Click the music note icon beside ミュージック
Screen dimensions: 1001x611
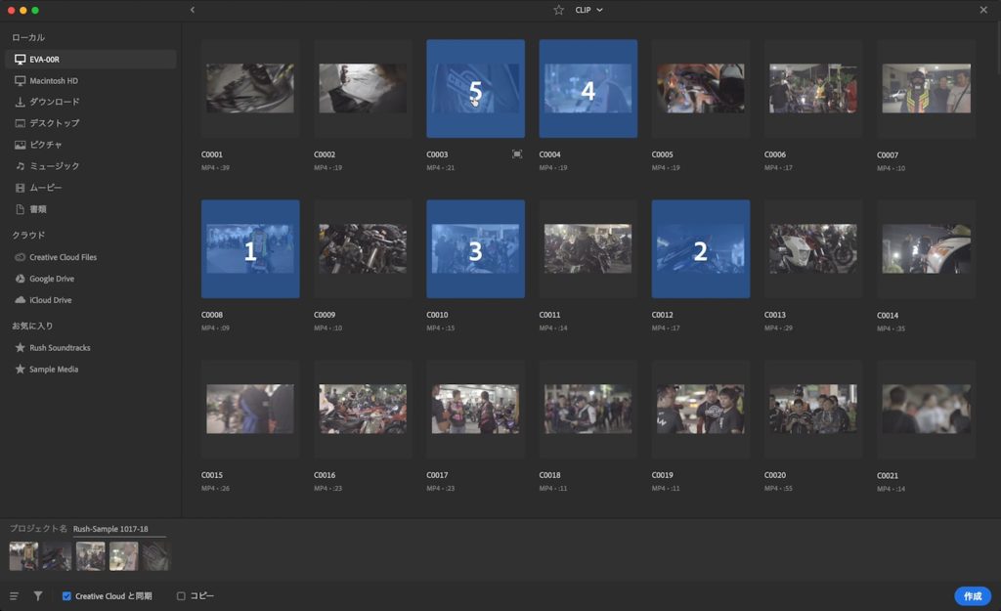pyautogui.click(x=20, y=165)
